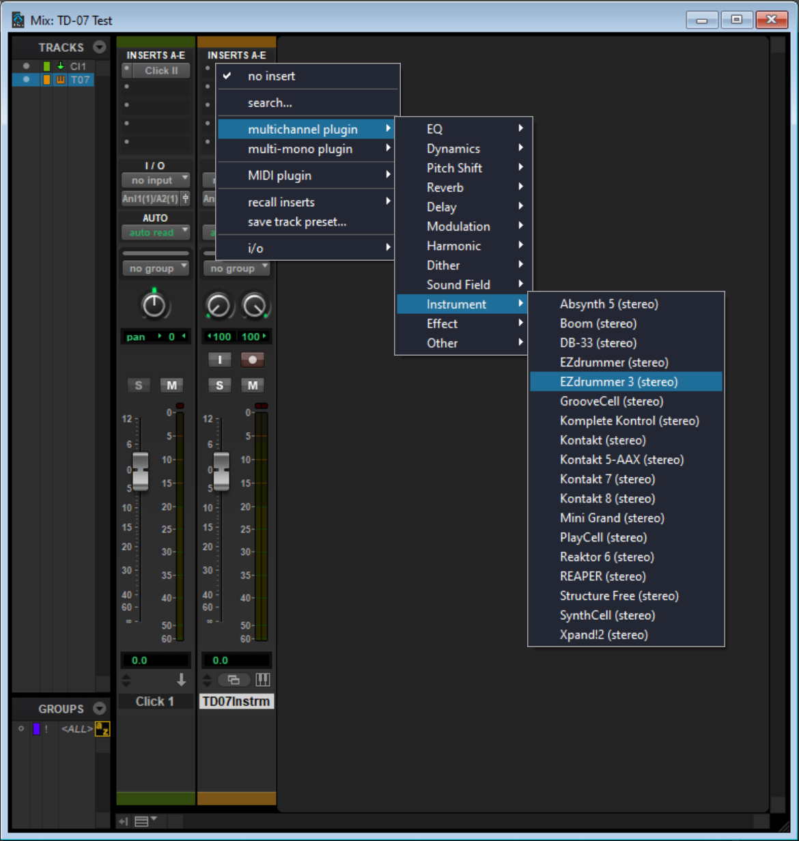Screen dimensions: 799x841
Task: Open the Click II insert plugin
Action: click(161, 70)
